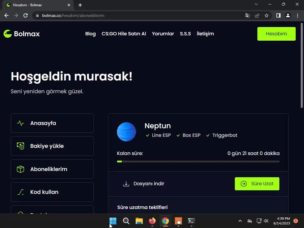Open Kod kullan in the sidebar
Image resolution: width=304 pixels, height=228 pixels.
(x=52, y=192)
